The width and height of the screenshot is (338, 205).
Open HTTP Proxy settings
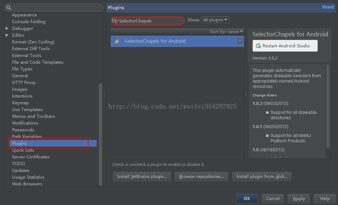24,83
